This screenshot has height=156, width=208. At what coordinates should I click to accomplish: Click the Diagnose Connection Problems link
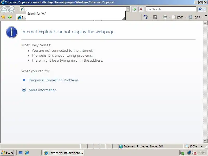[x=54, y=80]
